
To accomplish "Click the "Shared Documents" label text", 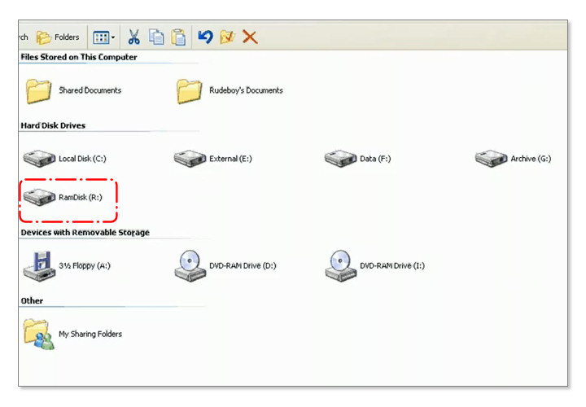I will pos(90,90).
